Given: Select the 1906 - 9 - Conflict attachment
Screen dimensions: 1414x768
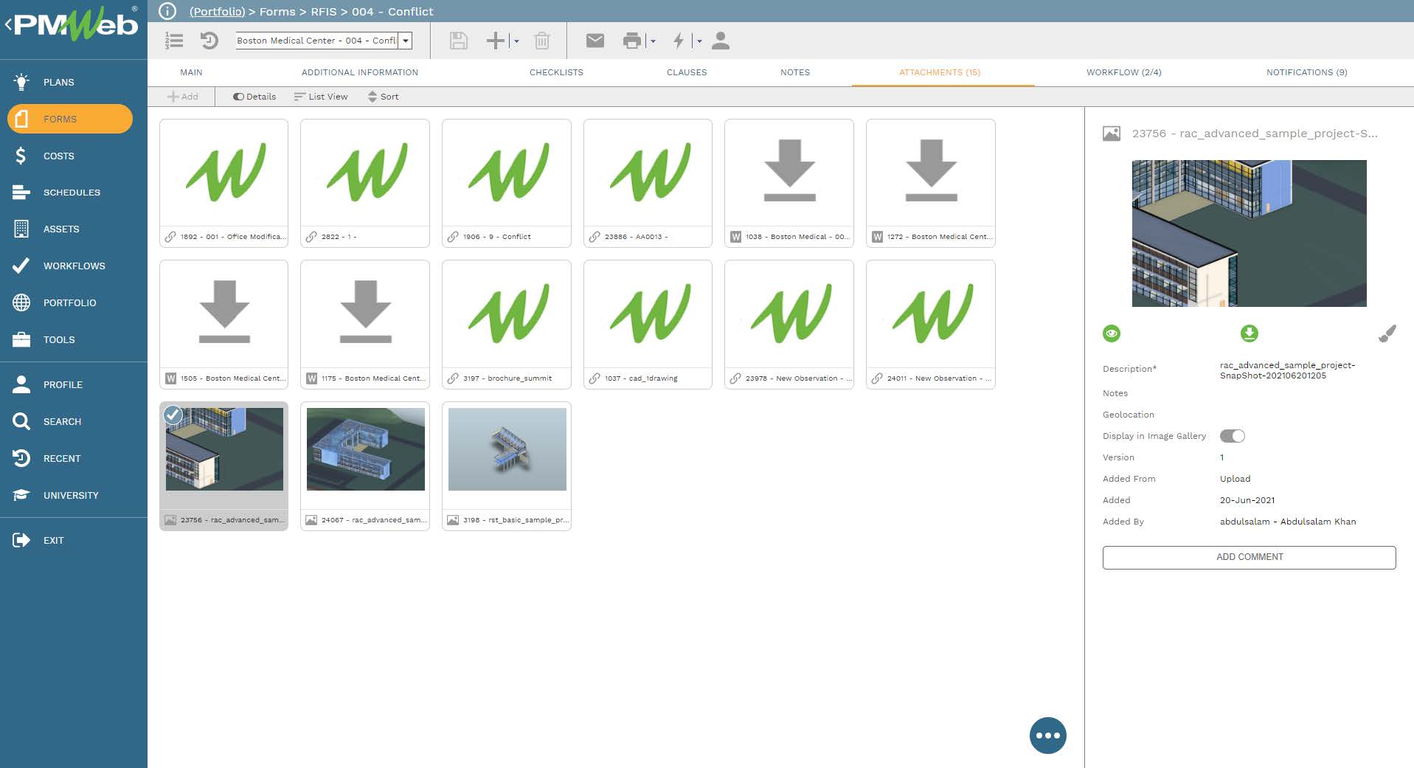Looking at the screenshot, I should [507, 182].
